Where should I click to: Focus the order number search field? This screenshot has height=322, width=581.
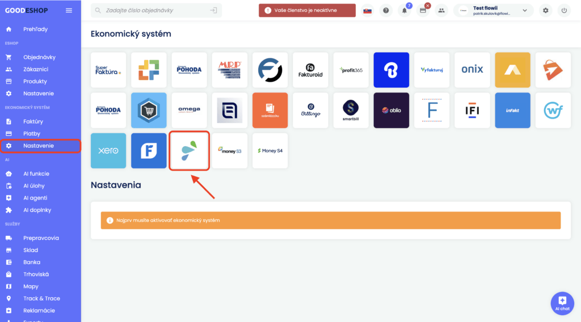pos(156,10)
